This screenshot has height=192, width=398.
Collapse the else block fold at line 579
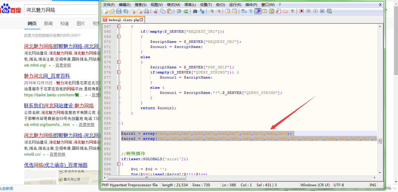pyautogui.click(x=119, y=88)
